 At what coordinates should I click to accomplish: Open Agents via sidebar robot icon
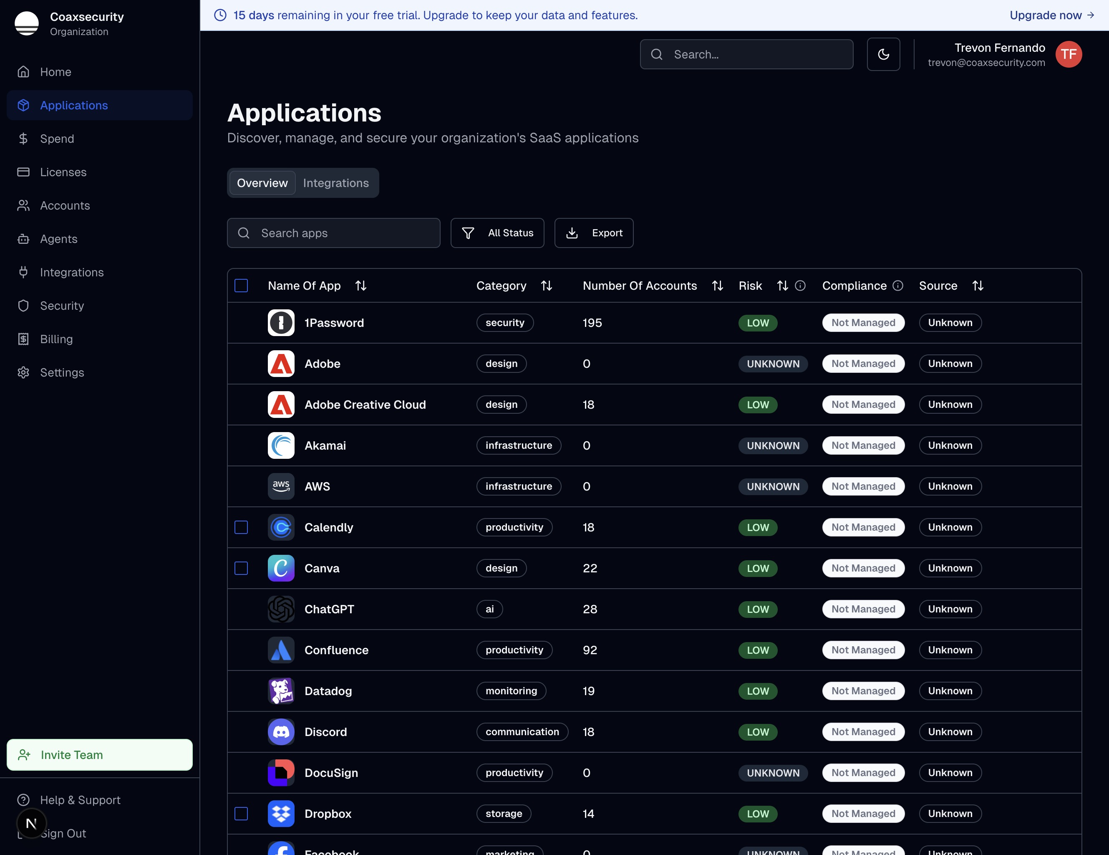(23, 239)
